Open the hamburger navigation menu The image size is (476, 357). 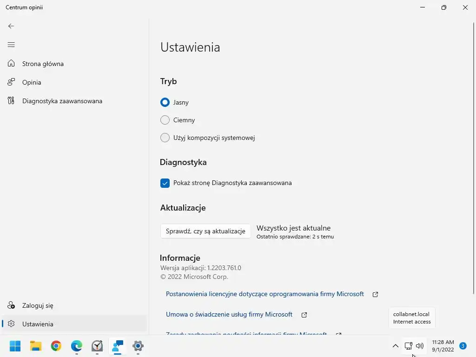click(x=11, y=45)
